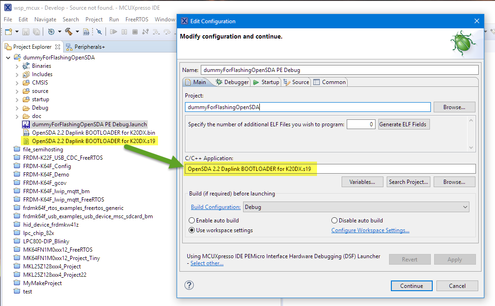Click the C/C++ Application path field
This screenshot has height=306, width=495.
(x=330, y=169)
